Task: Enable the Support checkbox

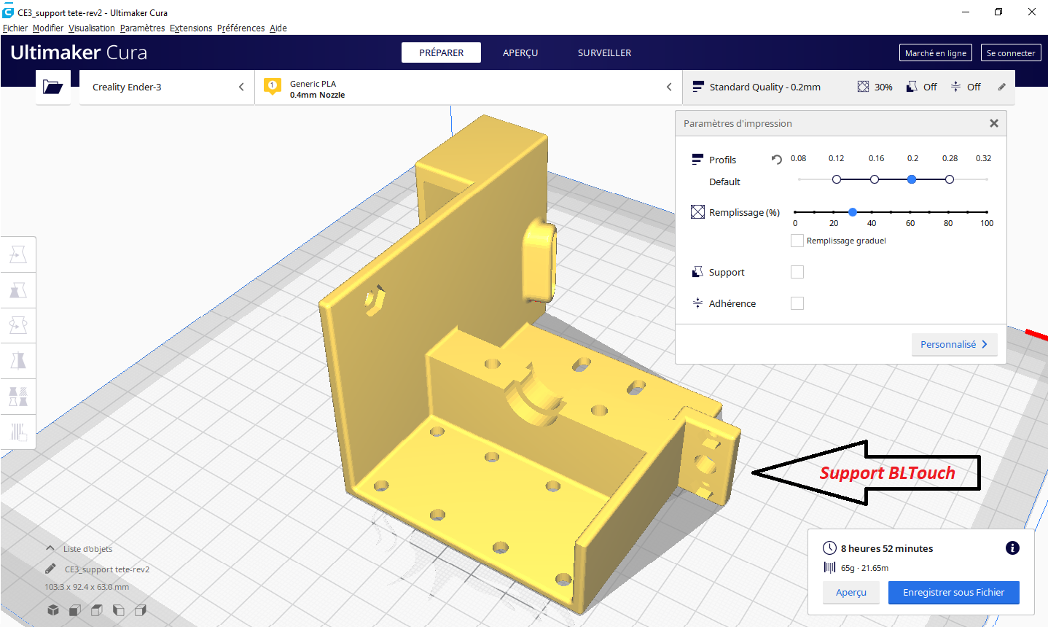Action: [797, 272]
